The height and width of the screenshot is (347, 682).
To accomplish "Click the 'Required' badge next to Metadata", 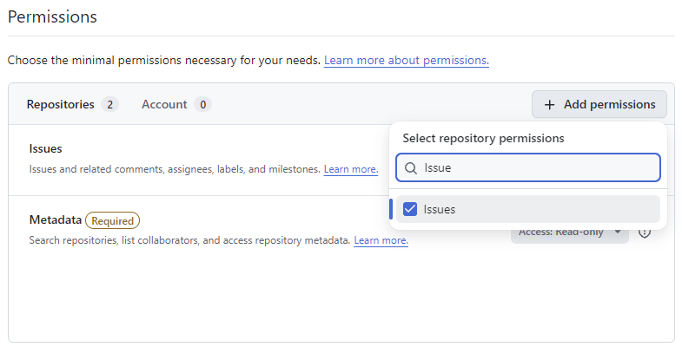I will tap(112, 220).
